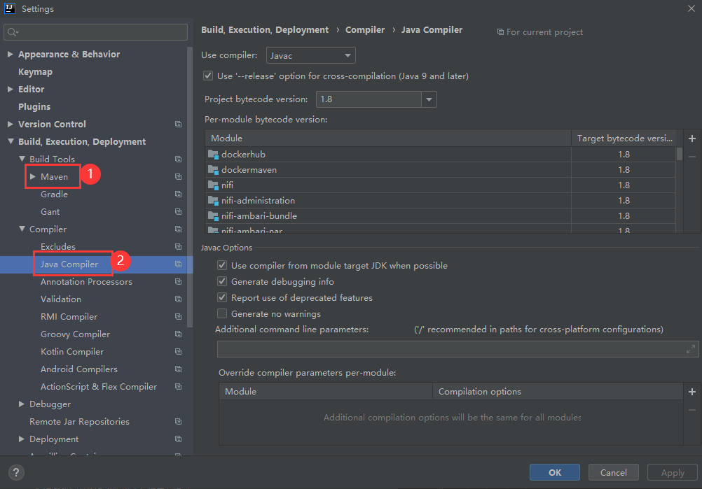
Task: Expand the Deployment node arrow
Action: point(22,439)
